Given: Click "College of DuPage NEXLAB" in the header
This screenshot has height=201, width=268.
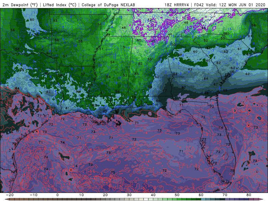Looking at the screenshot, I should point(108,5).
